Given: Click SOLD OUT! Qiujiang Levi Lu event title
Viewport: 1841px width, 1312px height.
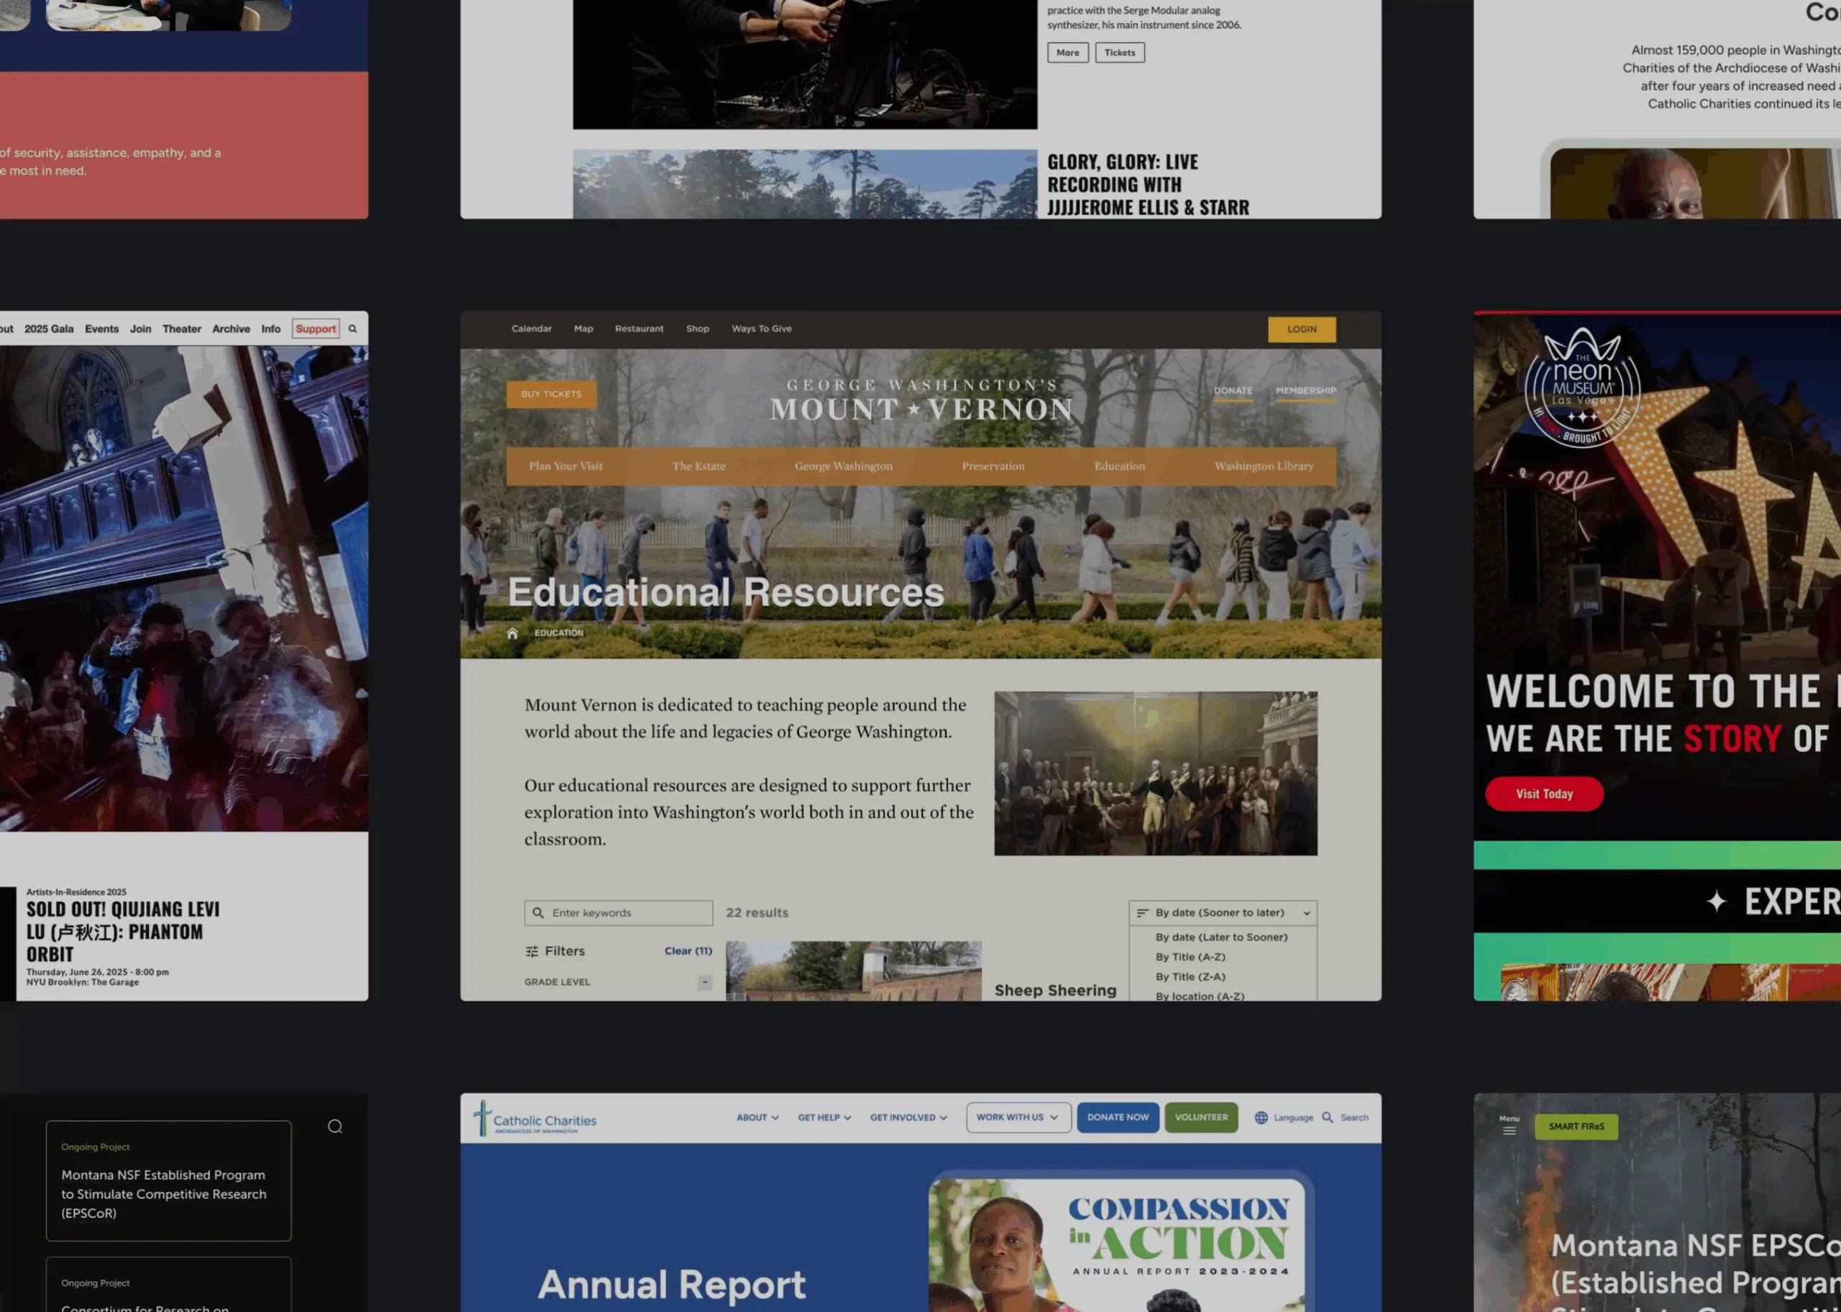Looking at the screenshot, I should [x=123, y=932].
